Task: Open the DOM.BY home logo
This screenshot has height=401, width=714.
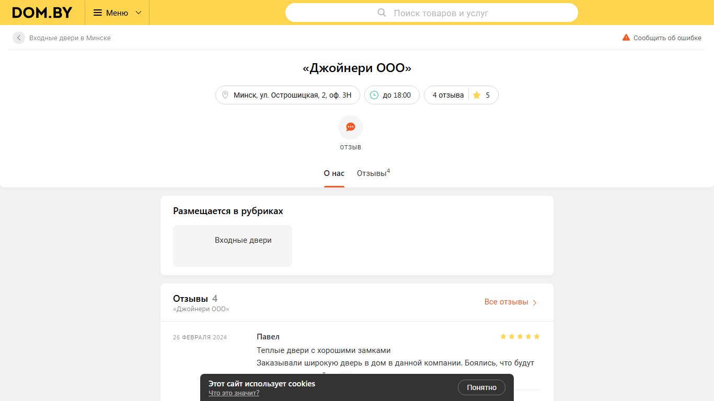Action: (42, 13)
